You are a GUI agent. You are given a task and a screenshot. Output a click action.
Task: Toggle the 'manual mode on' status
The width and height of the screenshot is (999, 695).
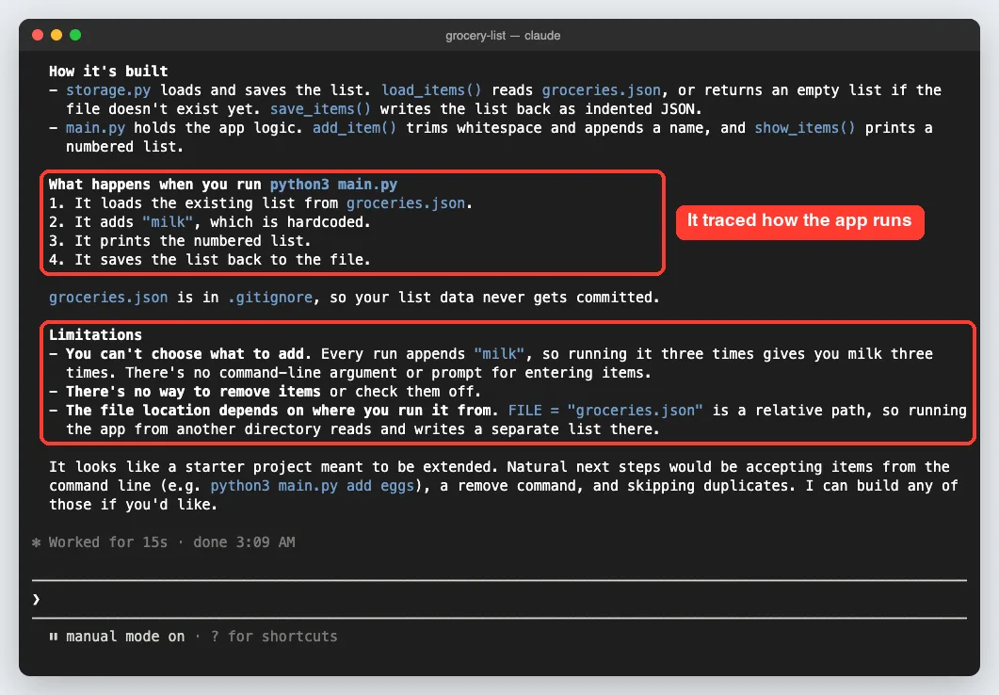tap(125, 637)
